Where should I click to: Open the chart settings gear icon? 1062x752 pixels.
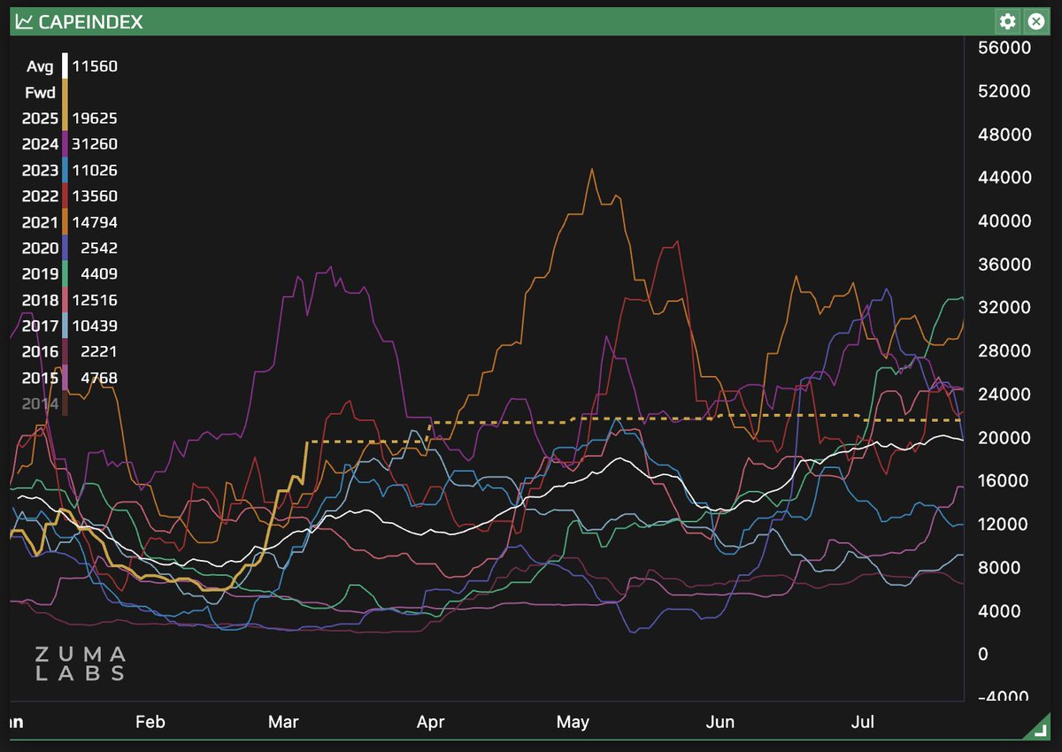pos(1006,21)
